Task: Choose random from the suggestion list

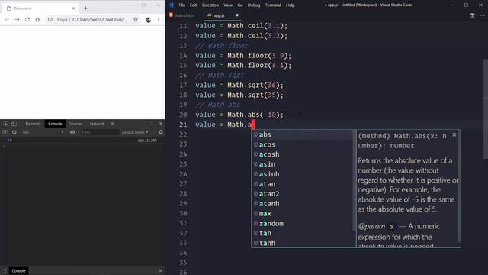Action: pos(303,224)
